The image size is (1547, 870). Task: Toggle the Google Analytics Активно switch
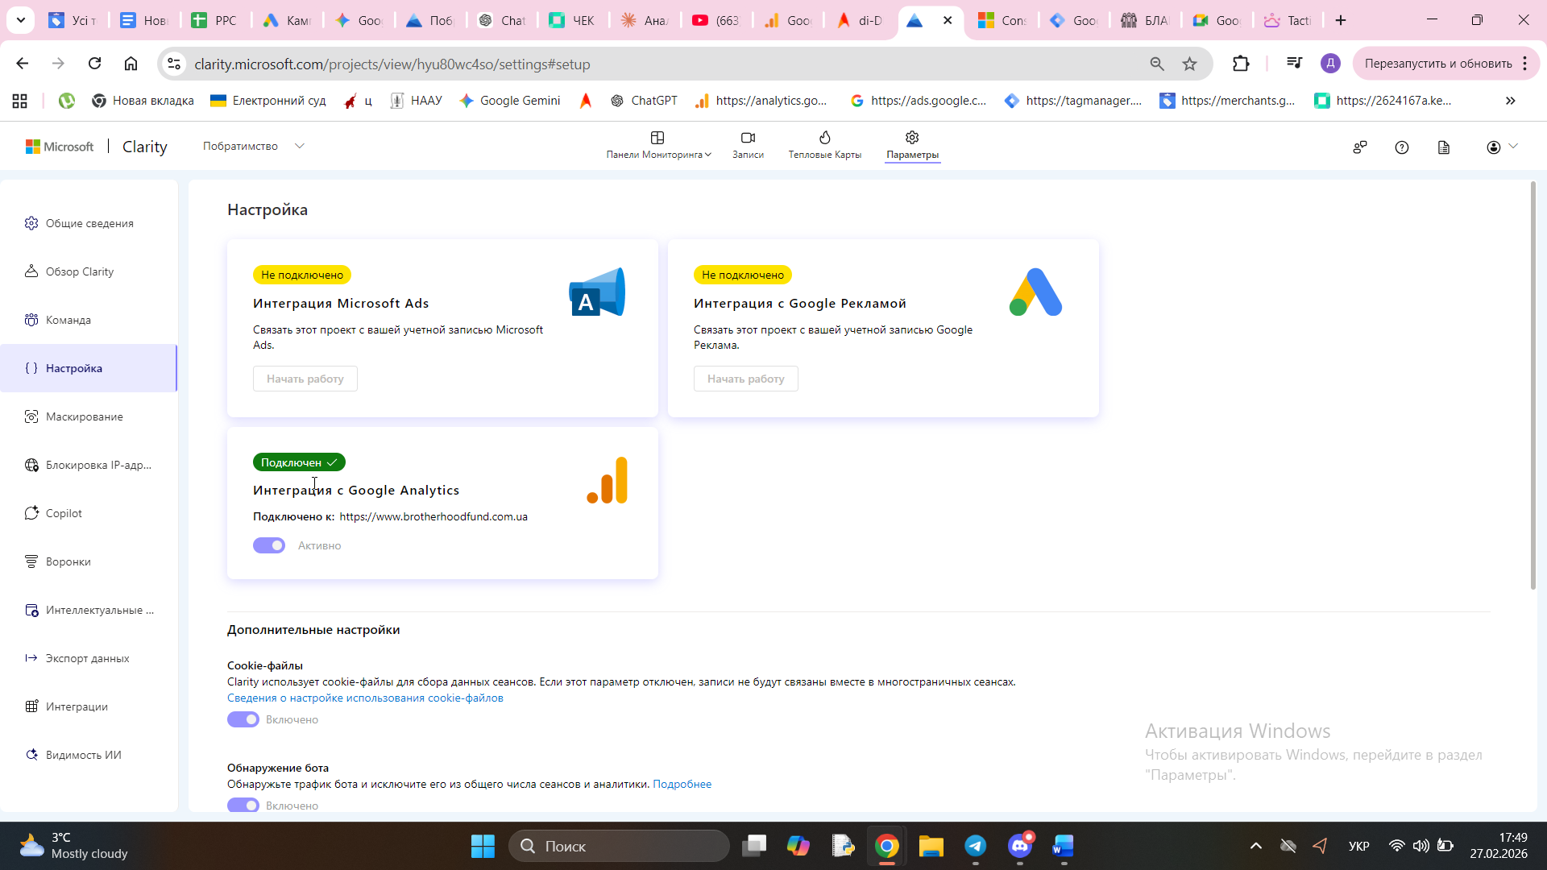pos(269,545)
